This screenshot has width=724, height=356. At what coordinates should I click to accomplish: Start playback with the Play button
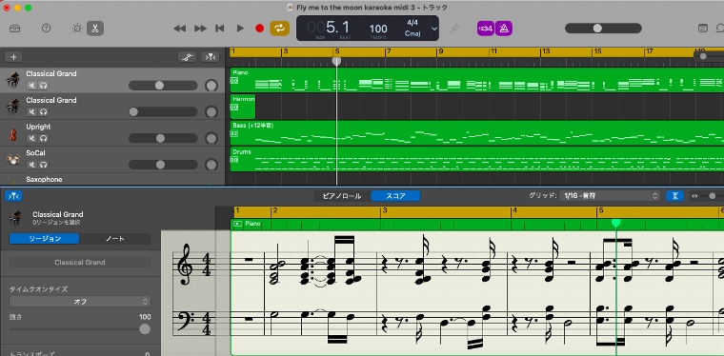pyautogui.click(x=240, y=29)
